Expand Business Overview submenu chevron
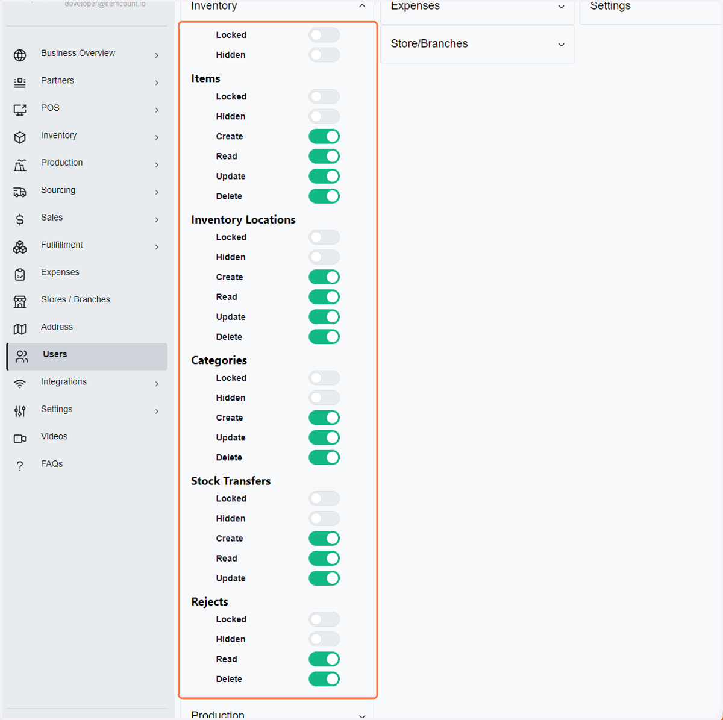 pos(157,55)
